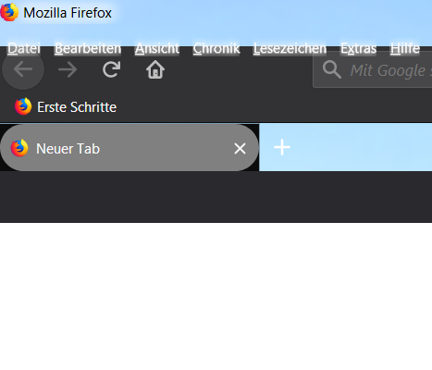Click the Firefox logo in title bar
Image resolution: width=432 pixels, height=370 pixels.
(9, 12)
